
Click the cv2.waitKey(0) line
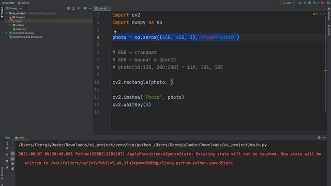[x=132, y=105]
